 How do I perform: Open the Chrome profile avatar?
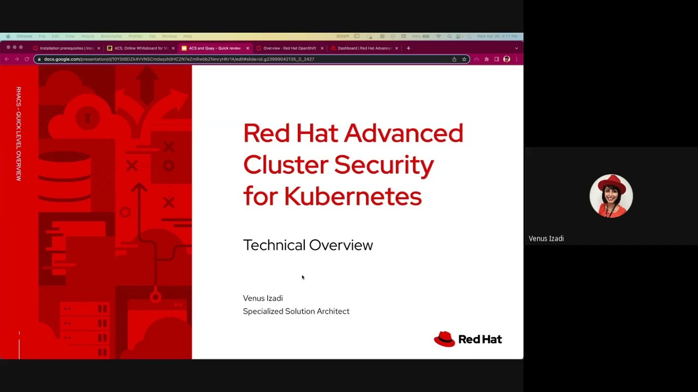(x=507, y=59)
